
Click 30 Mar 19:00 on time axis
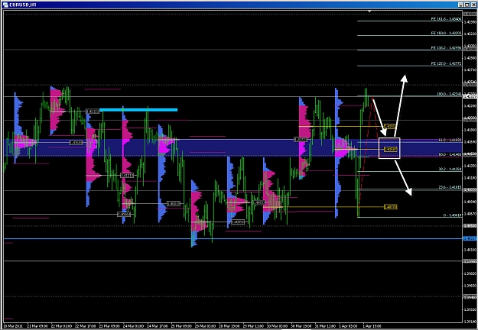pyautogui.click(x=301, y=326)
